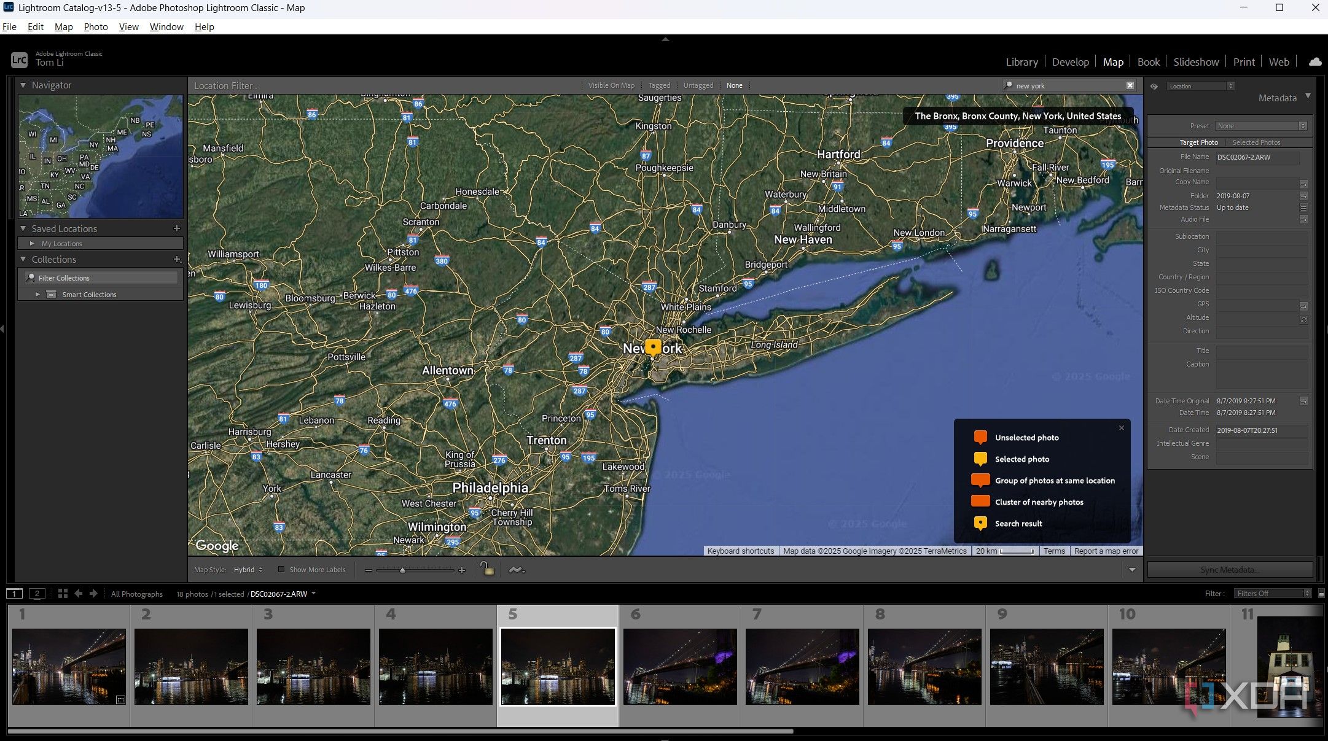Create a new collection with plus icon

click(177, 260)
